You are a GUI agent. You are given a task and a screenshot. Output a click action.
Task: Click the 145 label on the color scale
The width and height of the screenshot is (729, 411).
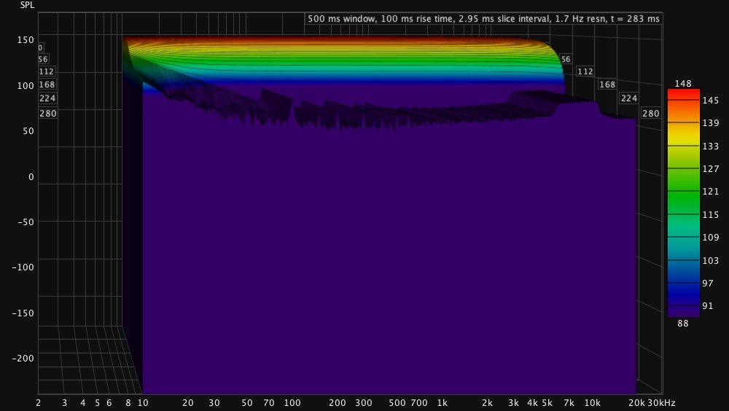click(710, 101)
